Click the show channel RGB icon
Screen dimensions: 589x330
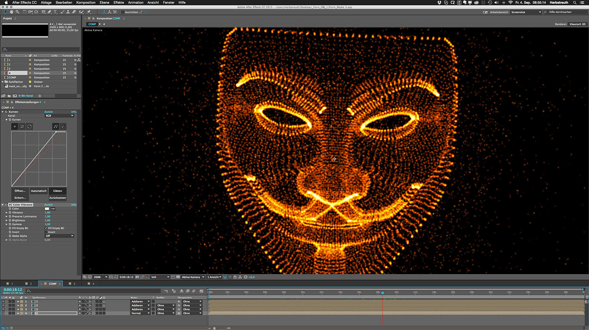click(147, 277)
